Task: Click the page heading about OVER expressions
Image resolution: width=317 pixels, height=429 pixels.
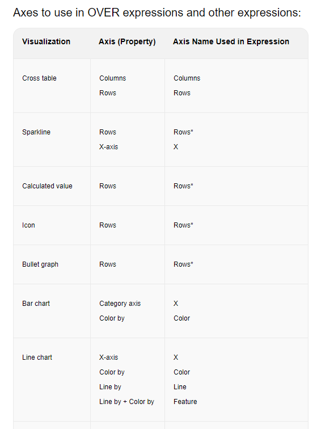Action: (x=157, y=12)
